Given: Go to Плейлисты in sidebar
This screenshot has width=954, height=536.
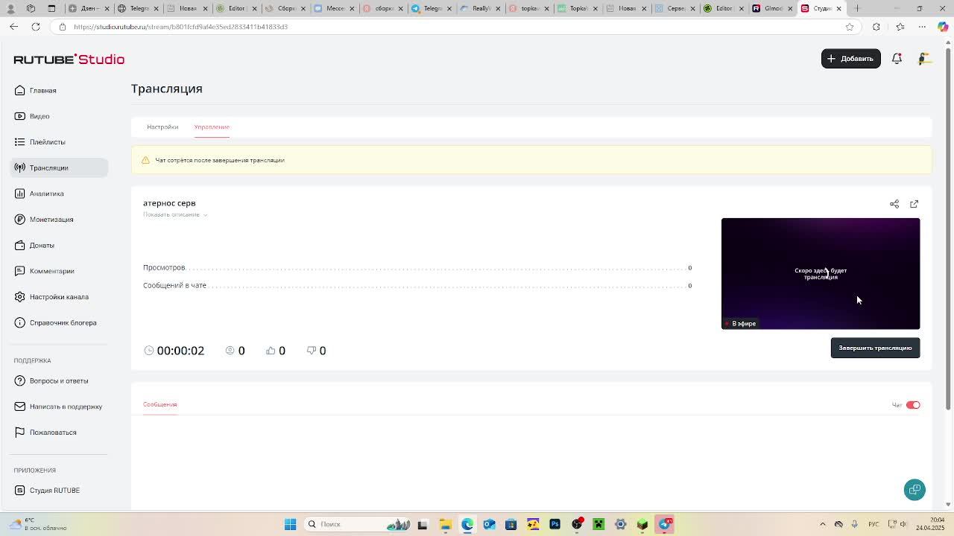Looking at the screenshot, I should point(60,141).
